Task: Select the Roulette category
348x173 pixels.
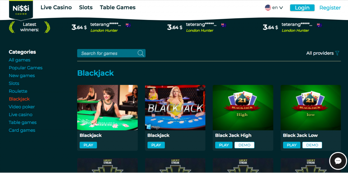Action: (x=18, y=91)
